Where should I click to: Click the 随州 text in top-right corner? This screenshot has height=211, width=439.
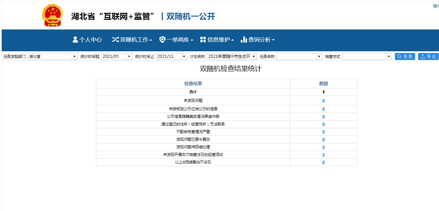[x=436, y=6]
